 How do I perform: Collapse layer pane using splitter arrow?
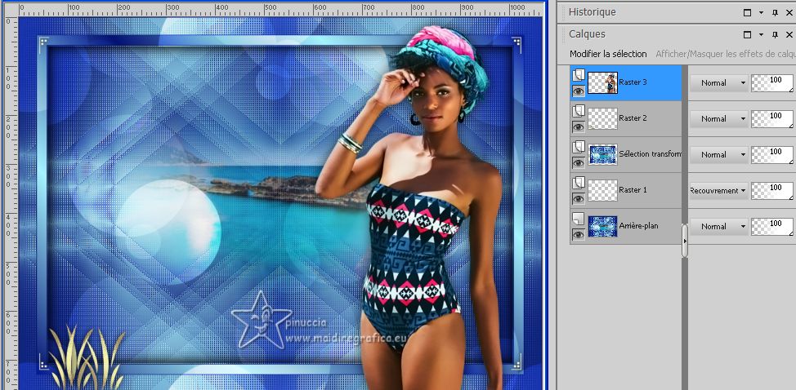point(685,241)
